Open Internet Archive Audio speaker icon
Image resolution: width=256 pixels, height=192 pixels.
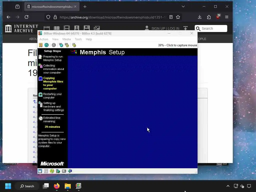76,28
